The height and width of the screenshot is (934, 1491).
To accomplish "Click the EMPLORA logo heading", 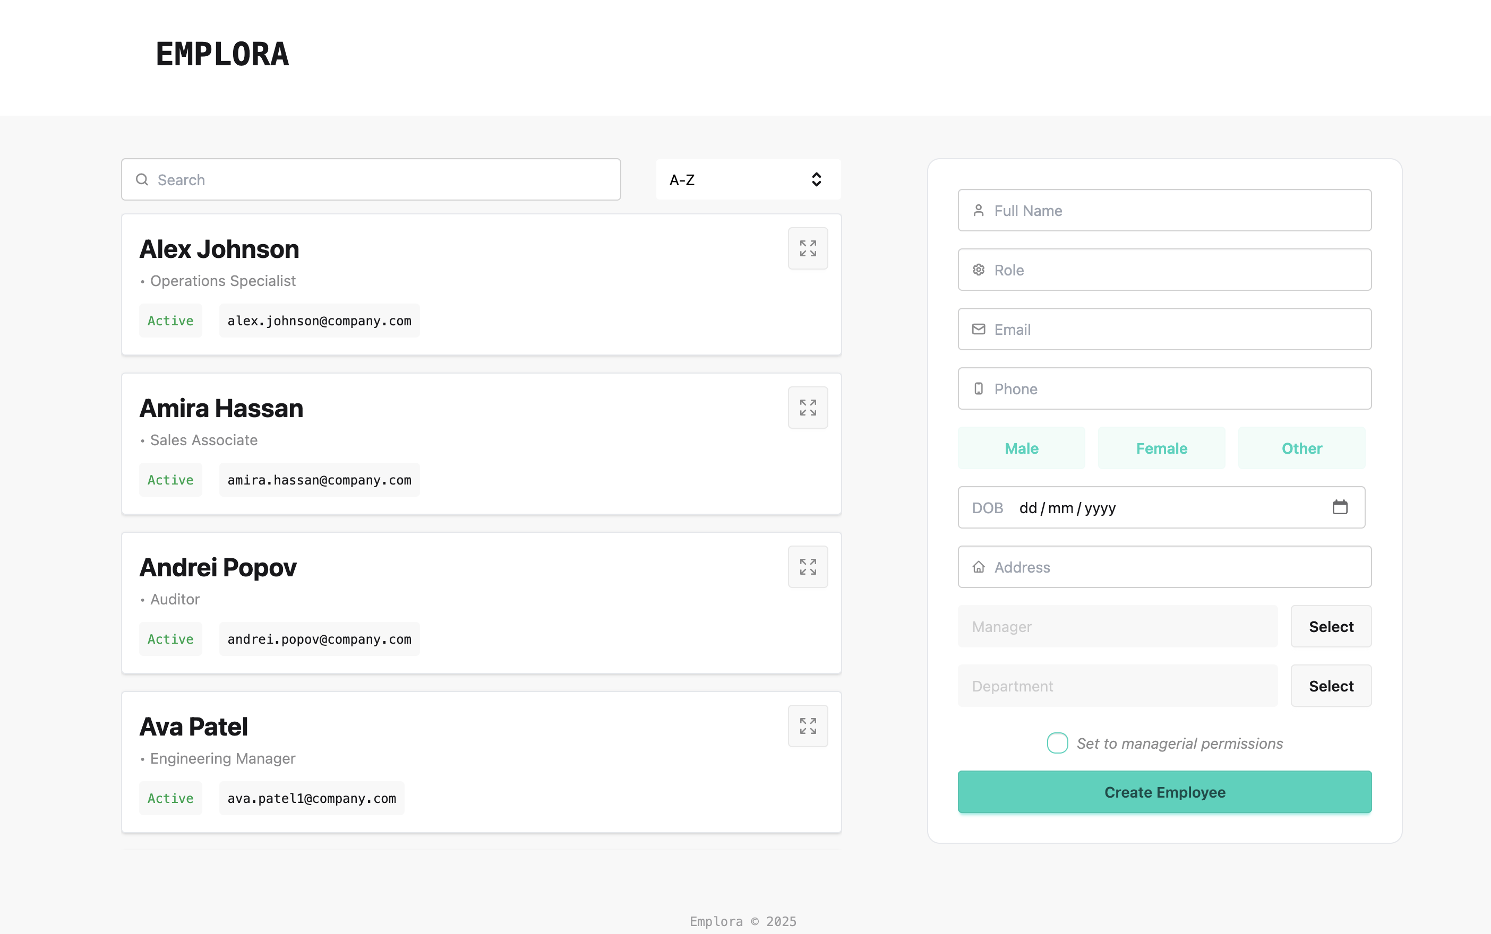I will point(222,54).
